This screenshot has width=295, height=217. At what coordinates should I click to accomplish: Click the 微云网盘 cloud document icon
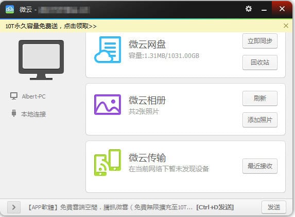click(108, 50)
